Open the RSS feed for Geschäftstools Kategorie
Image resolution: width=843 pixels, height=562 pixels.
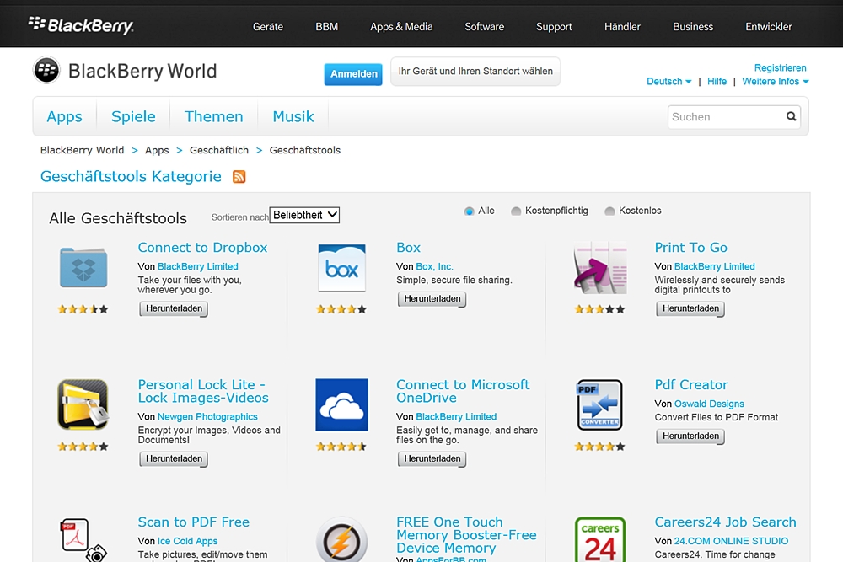(239, 176)
